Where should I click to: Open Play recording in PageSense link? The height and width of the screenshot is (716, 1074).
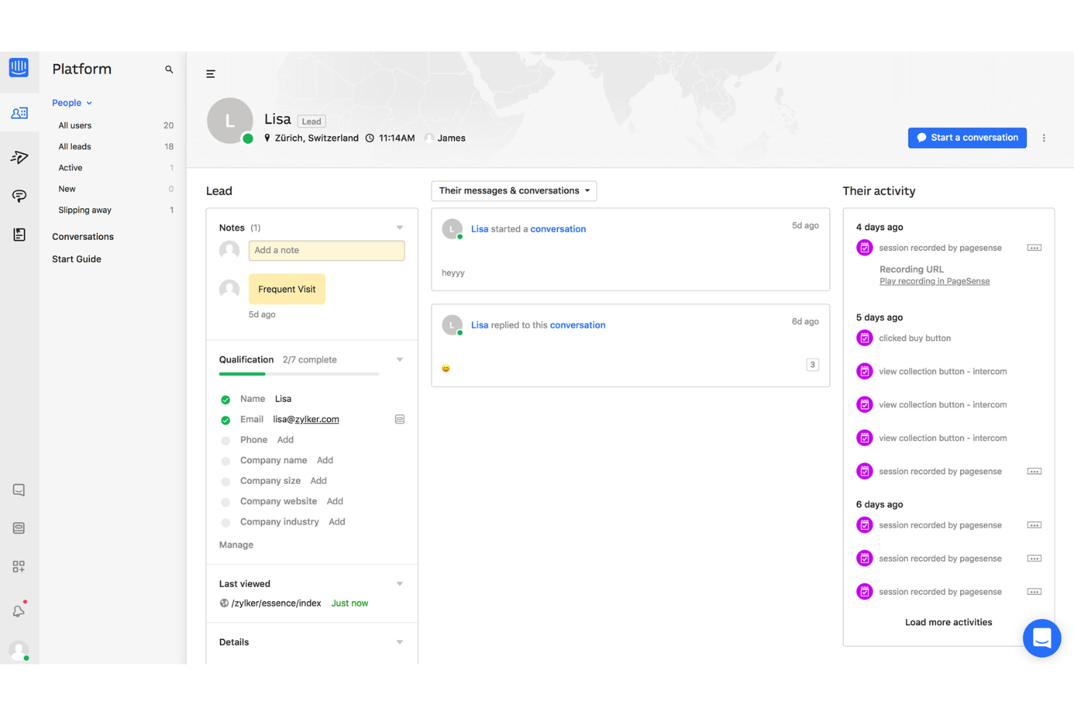[934, 281]
